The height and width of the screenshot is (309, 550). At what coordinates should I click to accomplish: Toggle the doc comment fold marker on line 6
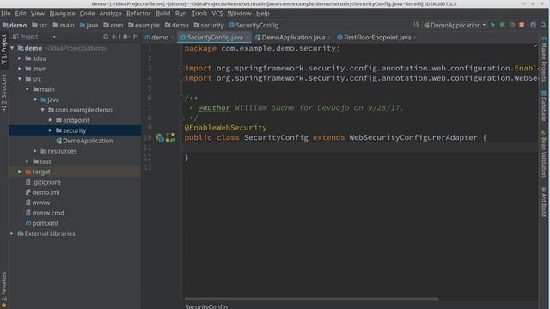click(x=181, y=98)
